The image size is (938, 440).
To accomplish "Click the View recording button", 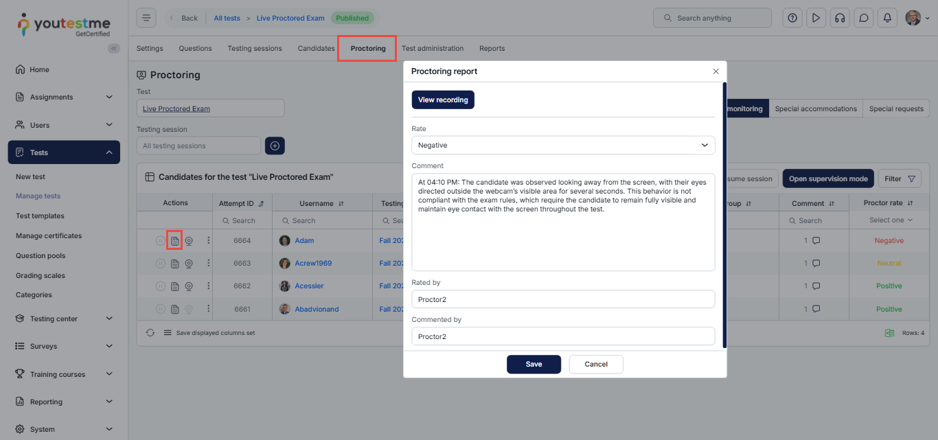I will [x=443, y=100].
